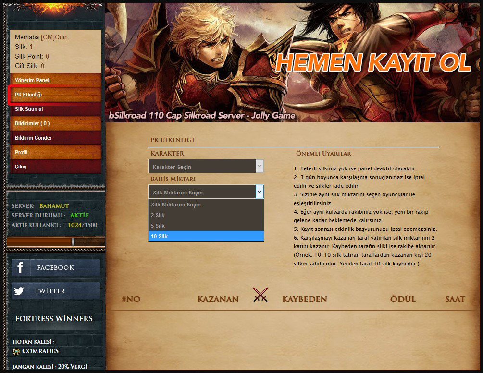483x373 pixels.
Task: Click the HEMEN KAYIT OL banner
Action: [x=373, y=62]
